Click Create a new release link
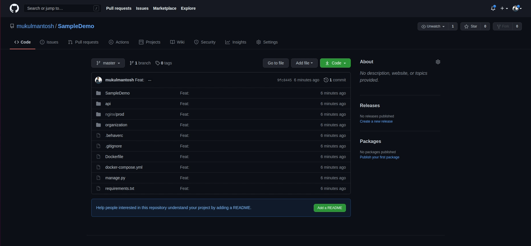This screenshot has width=531, height=246. [x=376, y=121]
